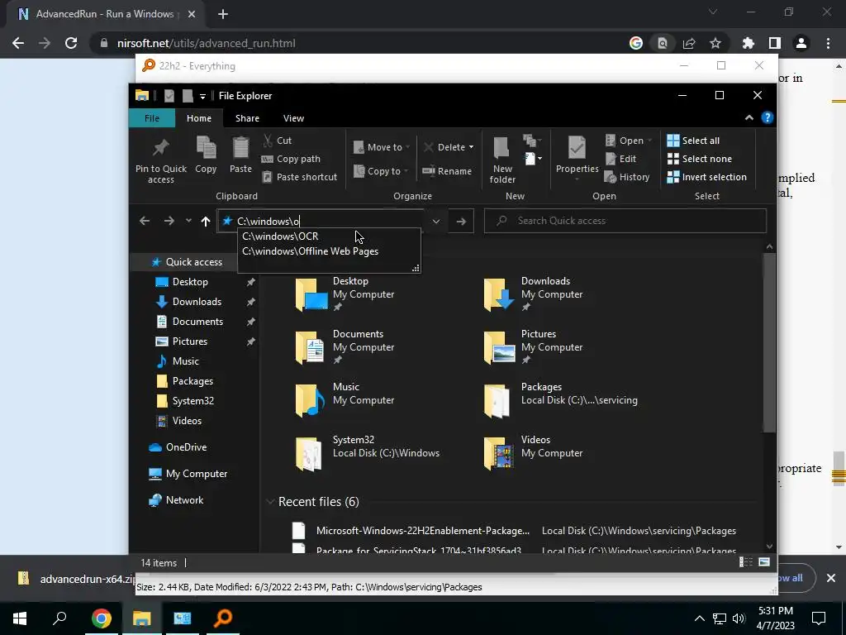Click the address bar path field

(x=321, y=221)
